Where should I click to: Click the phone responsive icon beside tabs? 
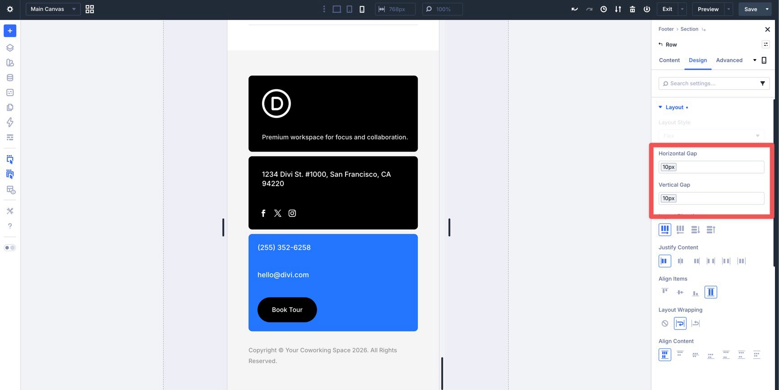[764, 60]
